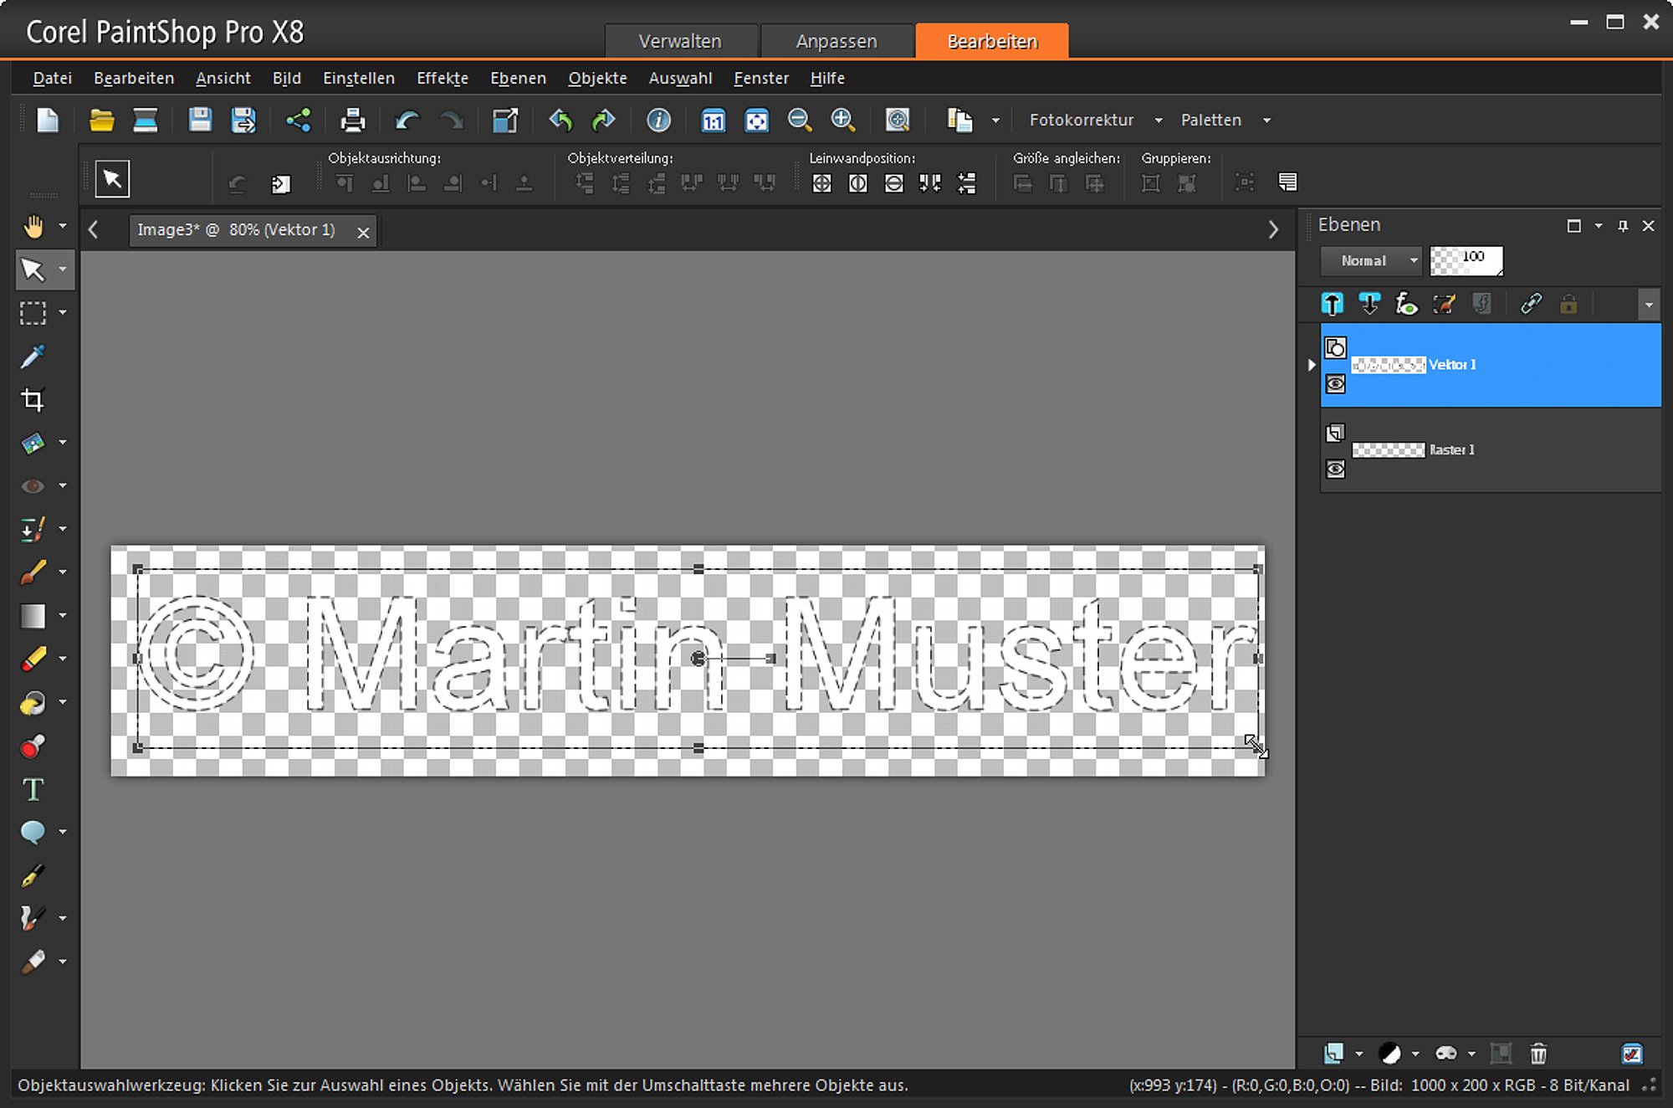Click the Zoom in magnifier icon
The image size is (1673, 1108).
843,121
